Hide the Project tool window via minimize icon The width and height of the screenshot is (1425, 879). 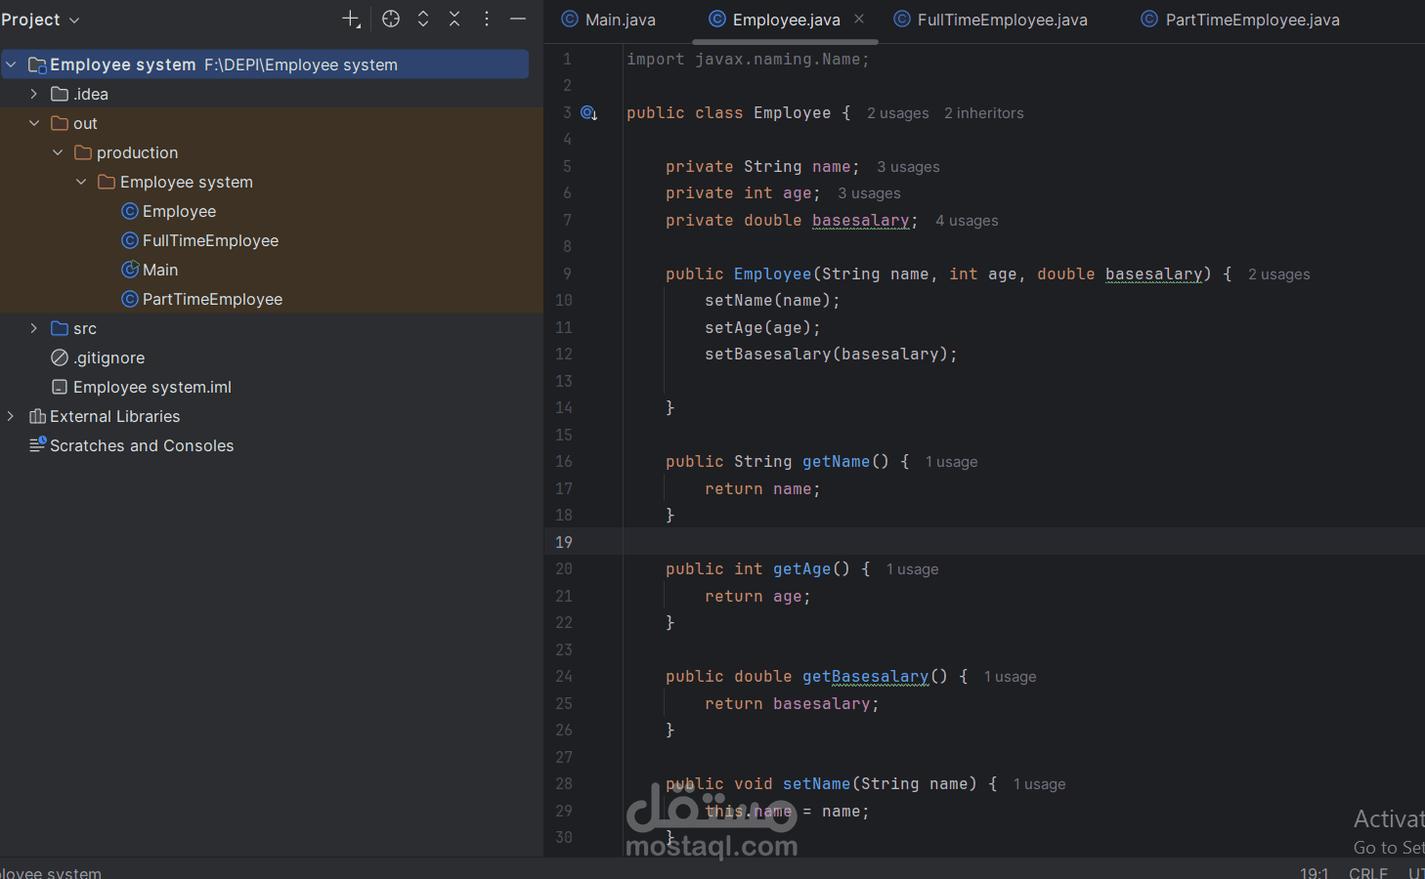pos(518,19)
